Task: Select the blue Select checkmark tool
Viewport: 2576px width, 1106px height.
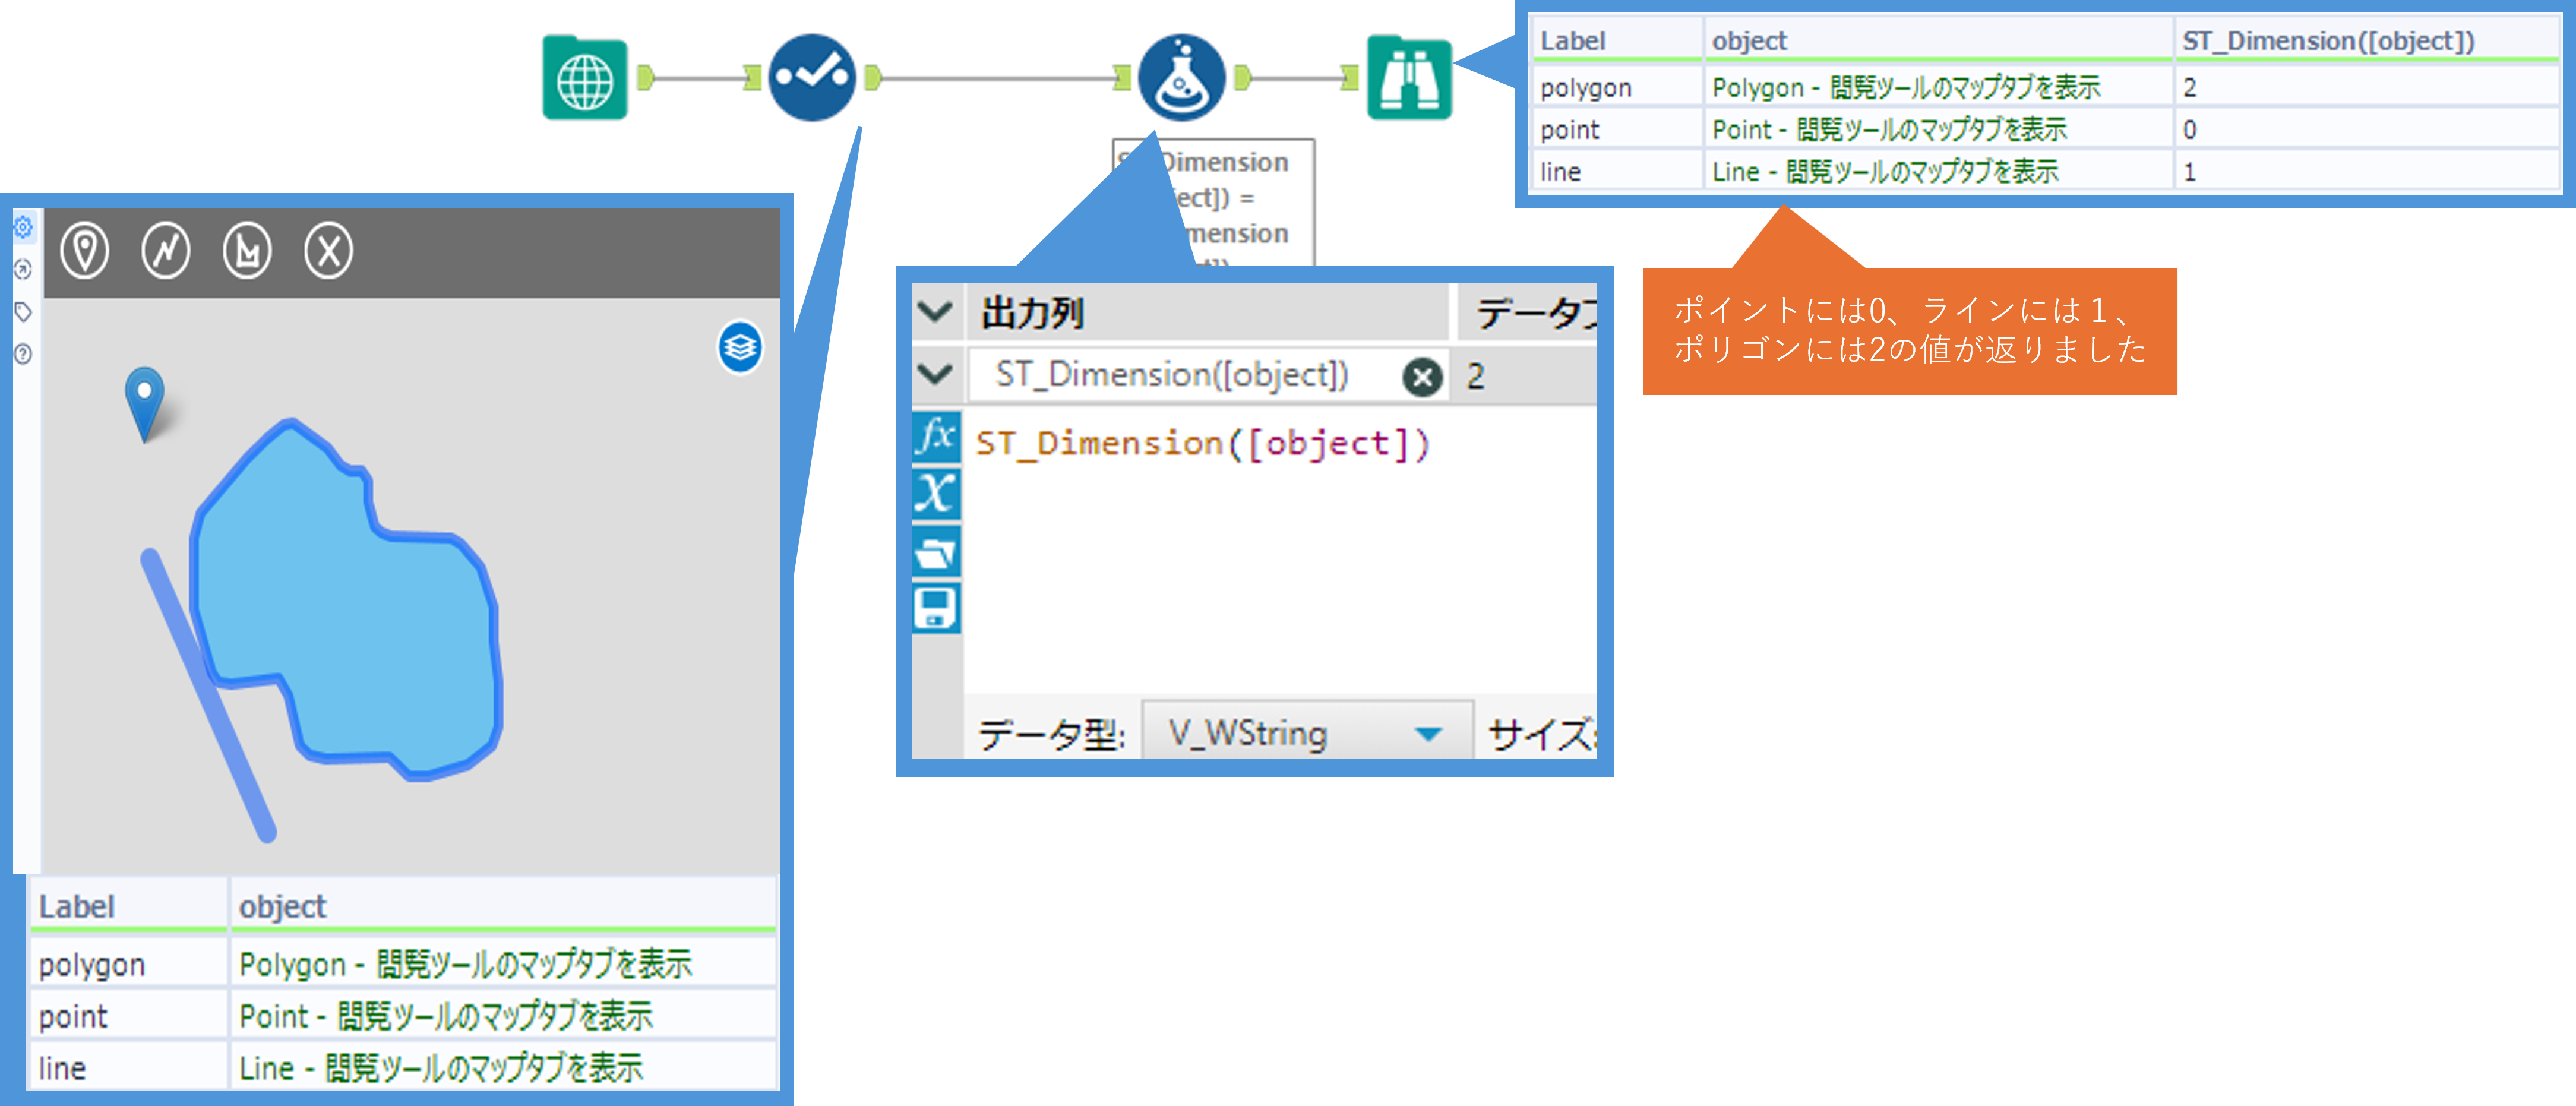Action: tap(811, 78)
